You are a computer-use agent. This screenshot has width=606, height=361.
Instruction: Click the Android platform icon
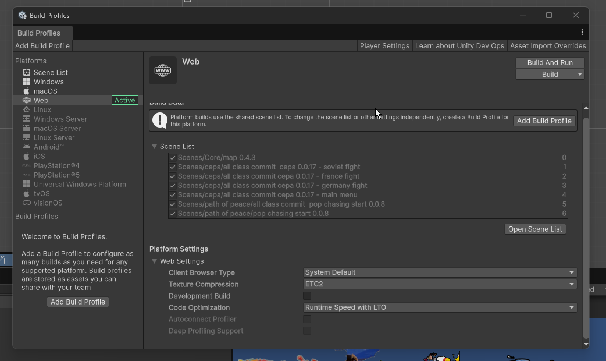[x=27, y=147]
